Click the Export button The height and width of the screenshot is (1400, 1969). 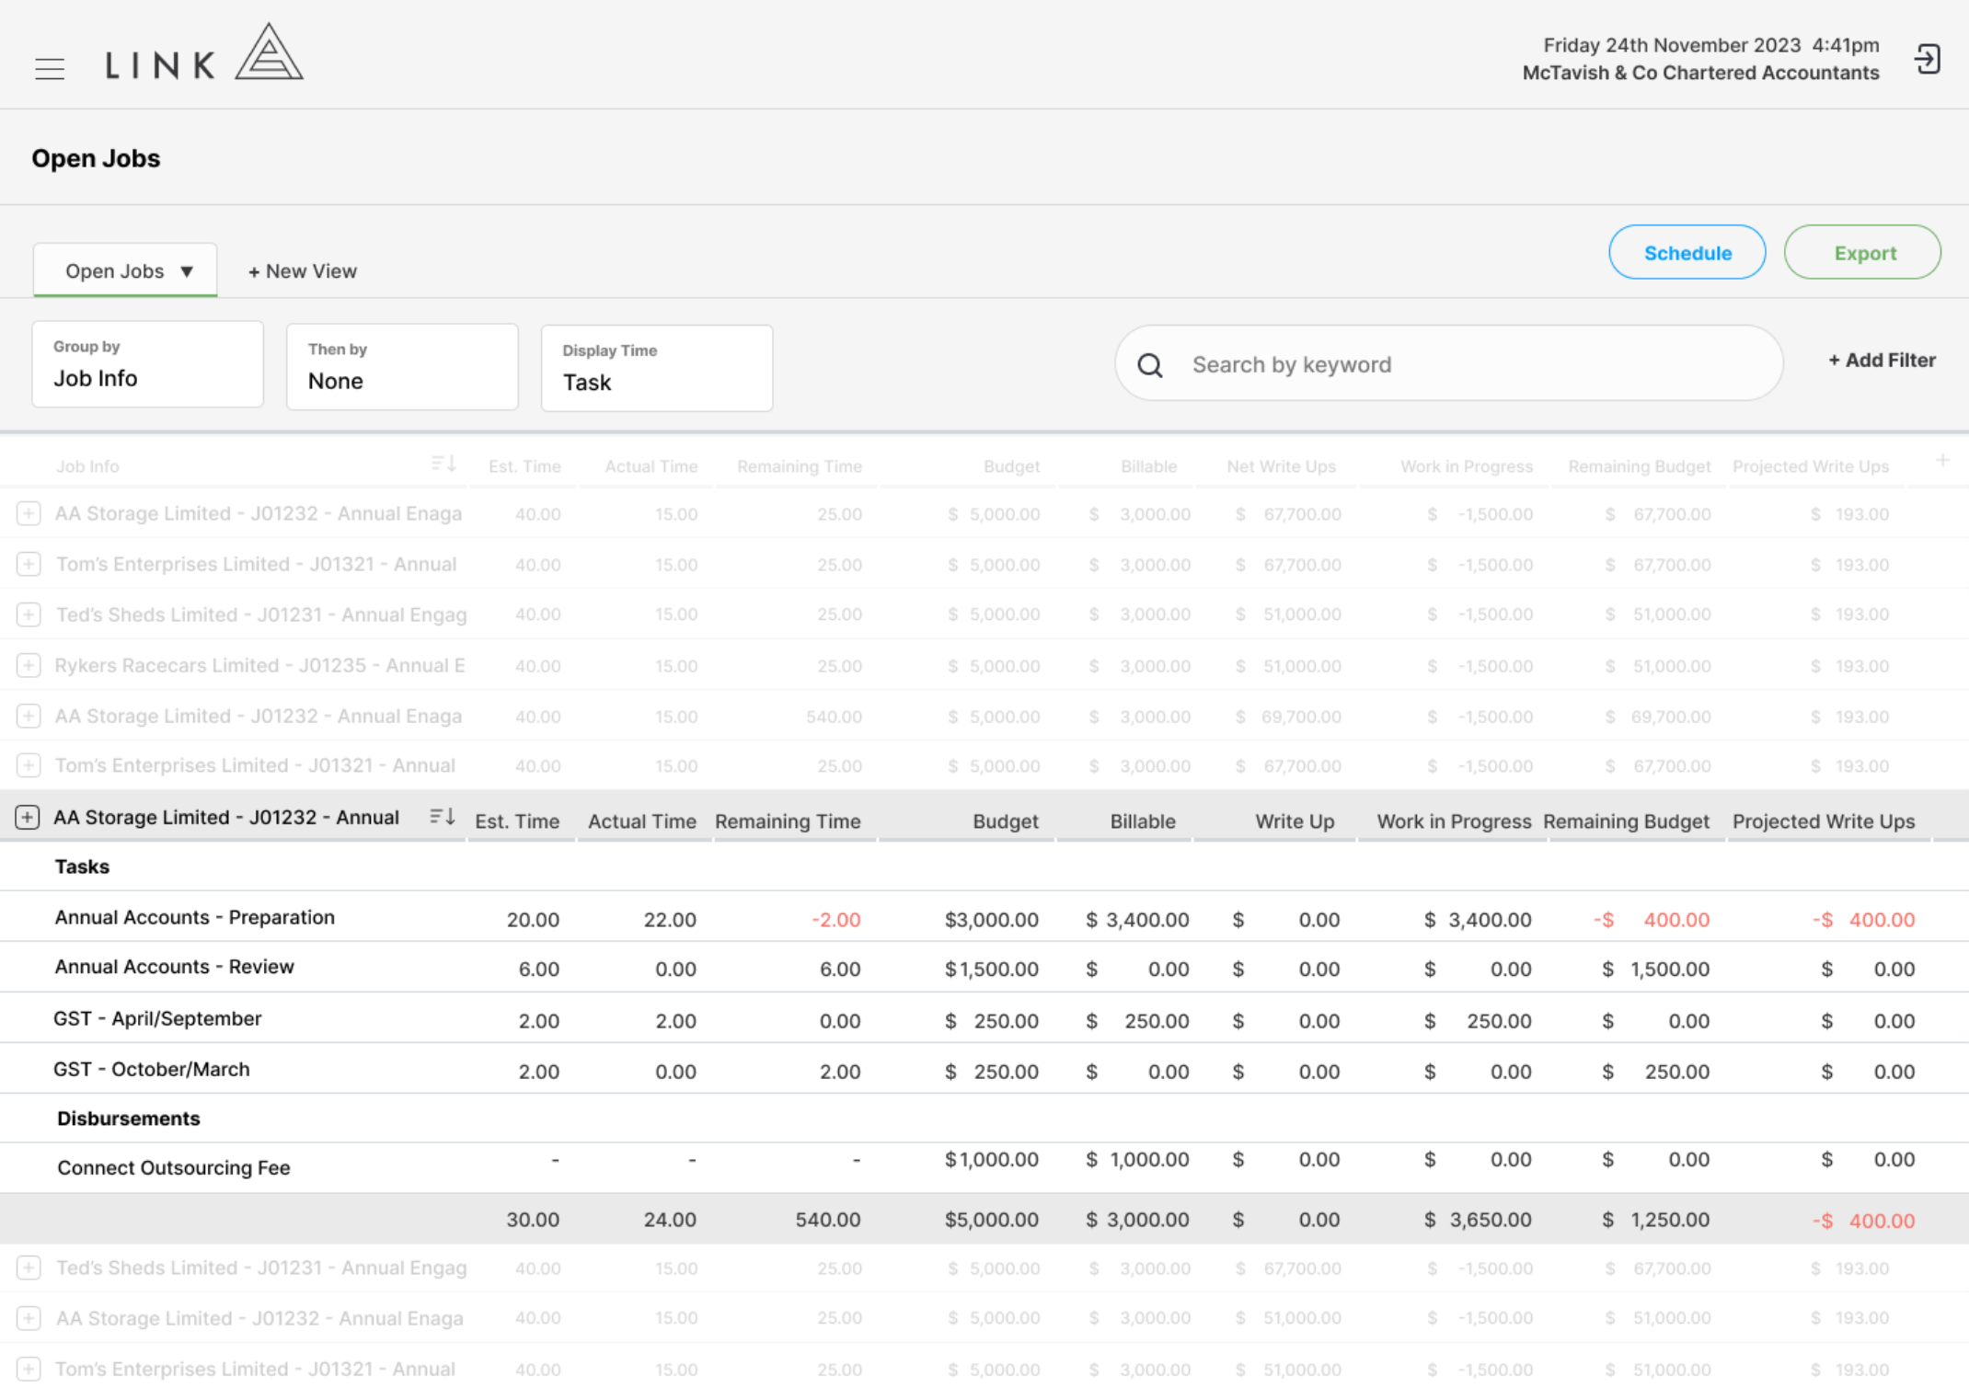pyautogui.click(x=1863, y=253)
